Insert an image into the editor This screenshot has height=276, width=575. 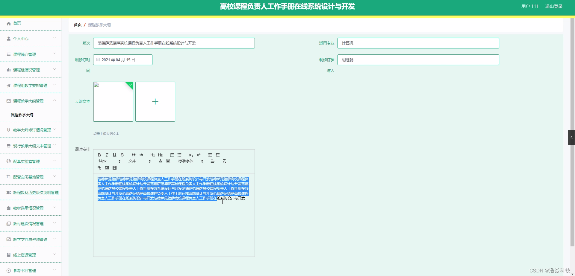(x=107, y=168)
